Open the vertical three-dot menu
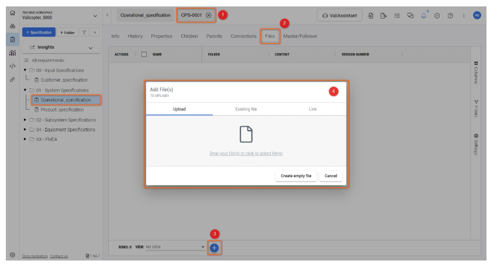 (464, 16)
